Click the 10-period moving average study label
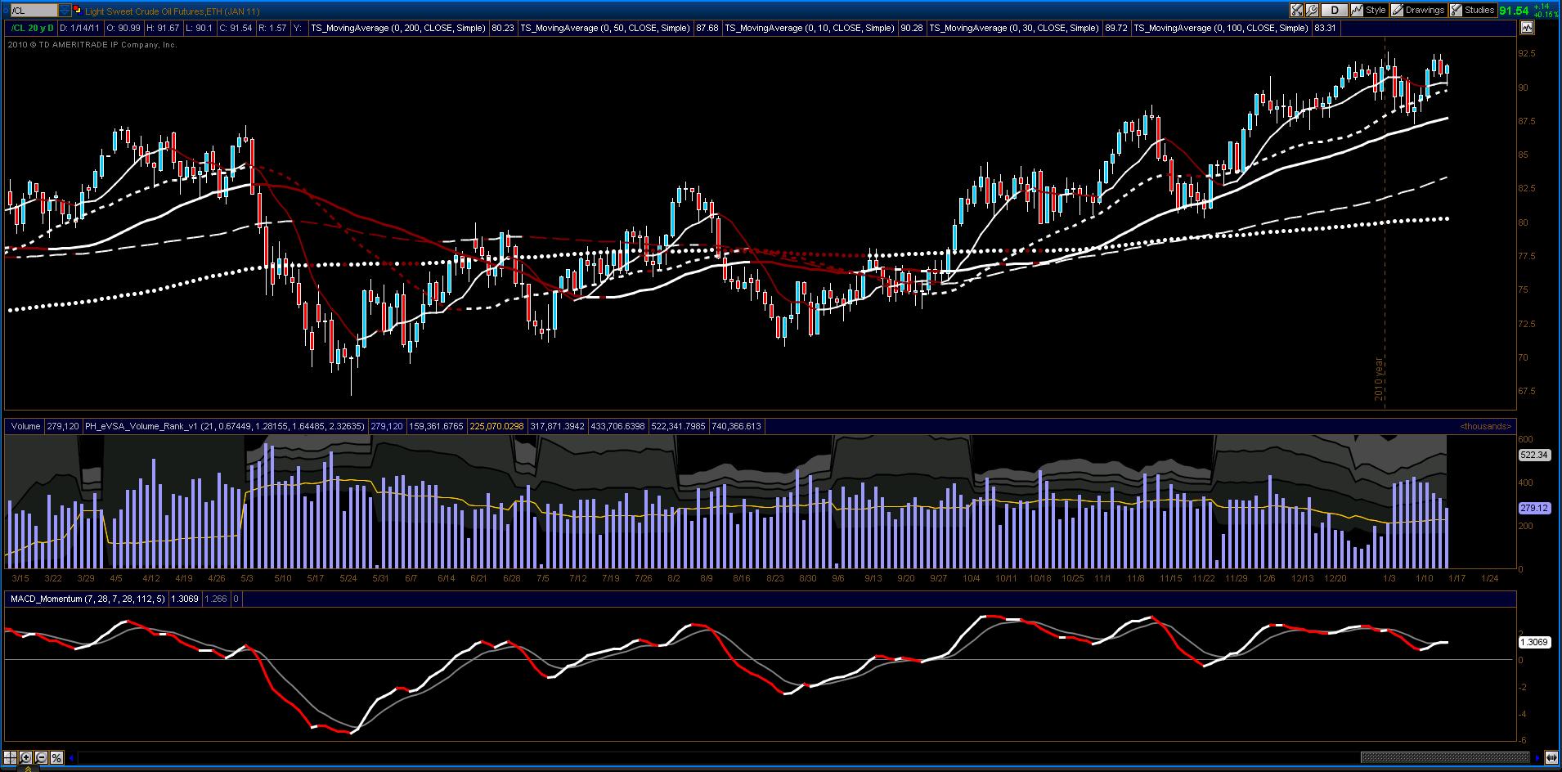This screenshot has width=1562, height=772. click(x=810, y=28)
